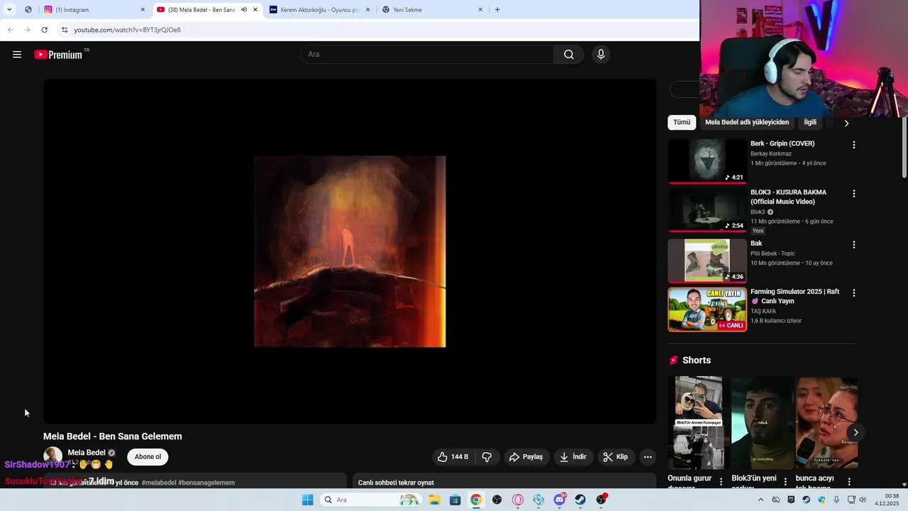Share the video via Paylaş
This screenshot has height=511, width=908.
(x=526, y=457)
